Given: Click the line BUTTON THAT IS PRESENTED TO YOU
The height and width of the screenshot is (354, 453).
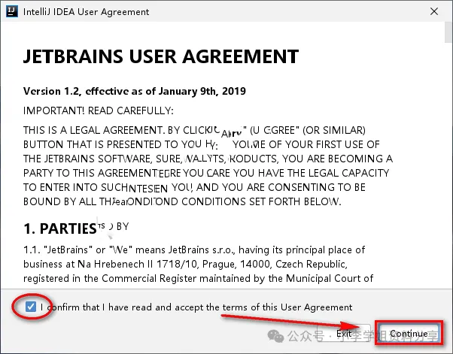Looking at the screenshot, I should [x=202, y=144].
